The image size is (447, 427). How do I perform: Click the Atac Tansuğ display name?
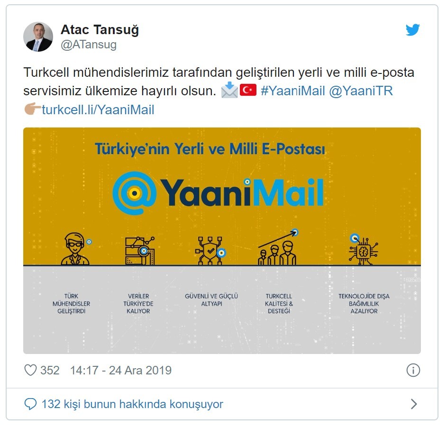[100, 30]
